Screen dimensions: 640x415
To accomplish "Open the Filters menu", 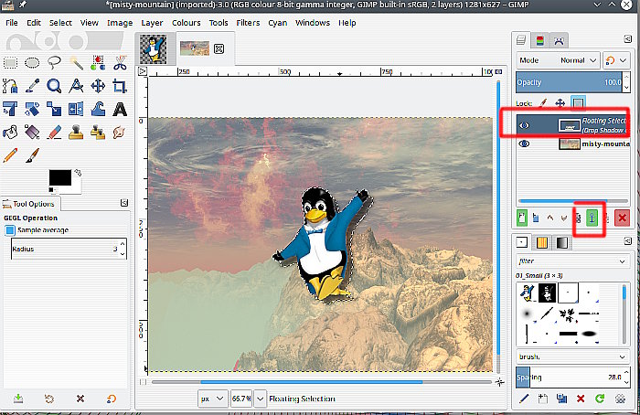I will point(248,23).
